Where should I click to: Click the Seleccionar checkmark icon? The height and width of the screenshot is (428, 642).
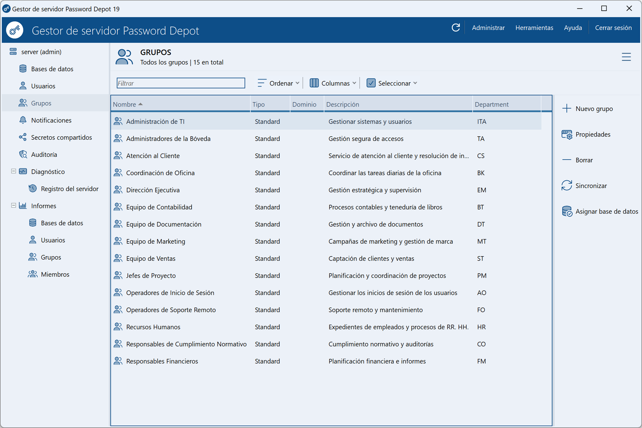coord(371,83)
